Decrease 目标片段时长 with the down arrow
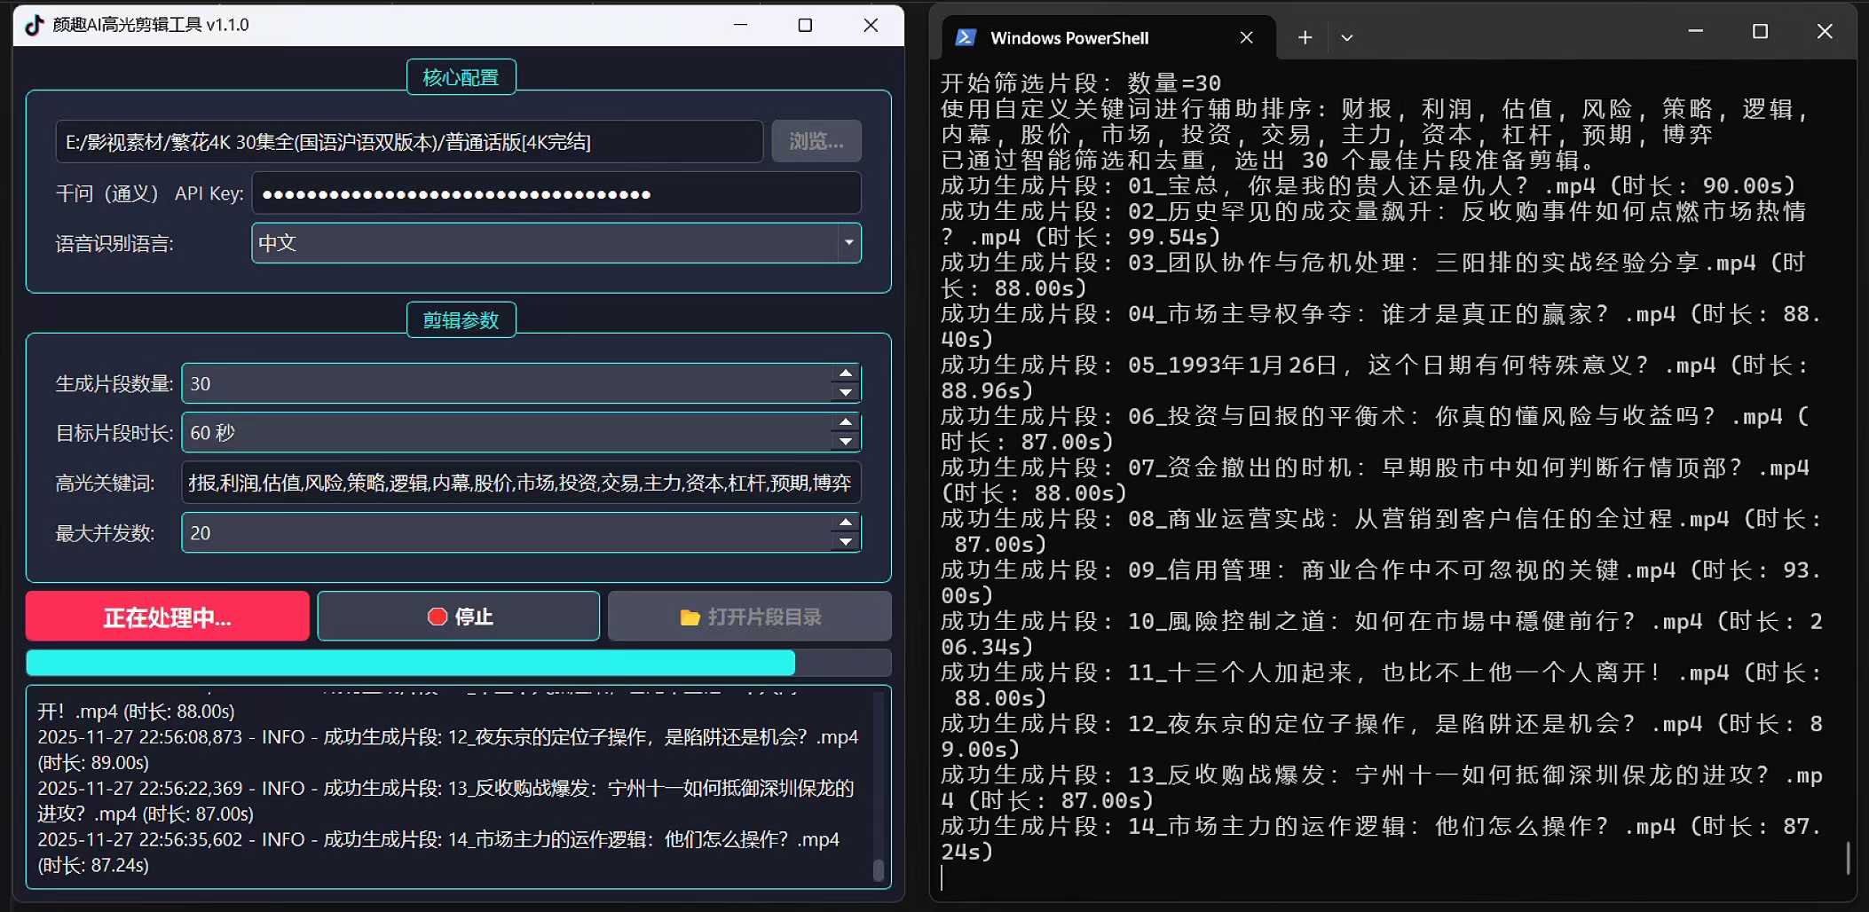The height and width of the screenshot is (912, 1869). (846, 442)
